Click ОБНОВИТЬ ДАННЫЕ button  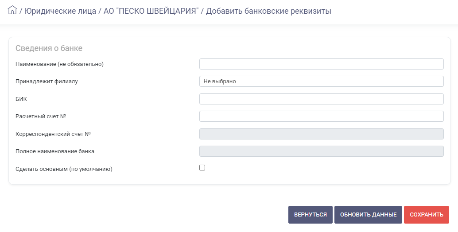click(368, 215)
